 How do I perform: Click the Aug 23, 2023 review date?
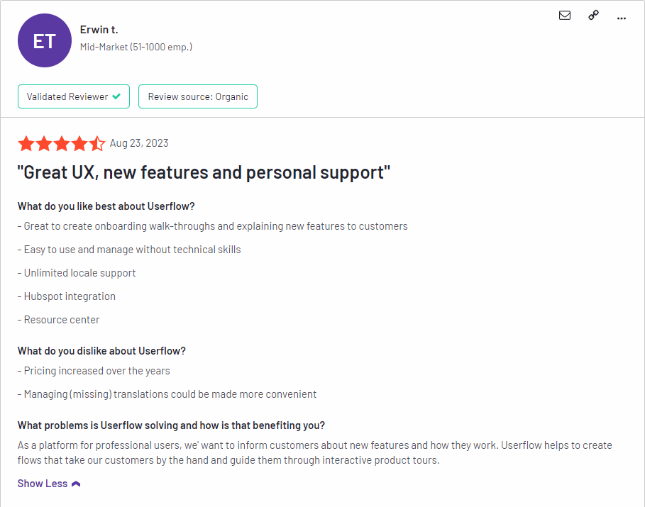click(x=139, y=143)
